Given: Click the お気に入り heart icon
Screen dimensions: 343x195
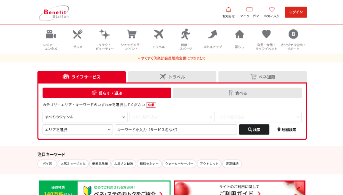Looking at the screenshot, I should [x=272, y=10].
